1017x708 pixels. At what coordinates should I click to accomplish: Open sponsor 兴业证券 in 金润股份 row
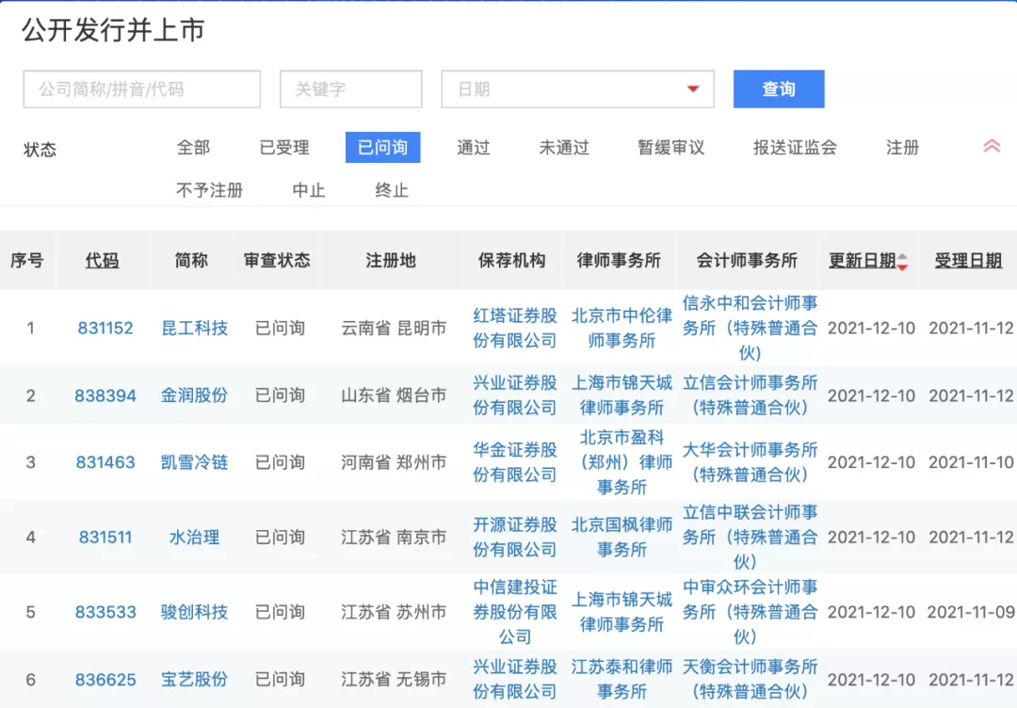pyautogui.click(x=514, y=395)
